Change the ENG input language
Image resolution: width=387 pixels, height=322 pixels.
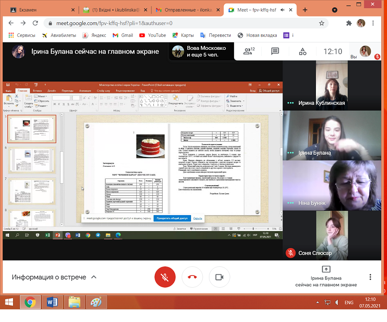(349, 303)
